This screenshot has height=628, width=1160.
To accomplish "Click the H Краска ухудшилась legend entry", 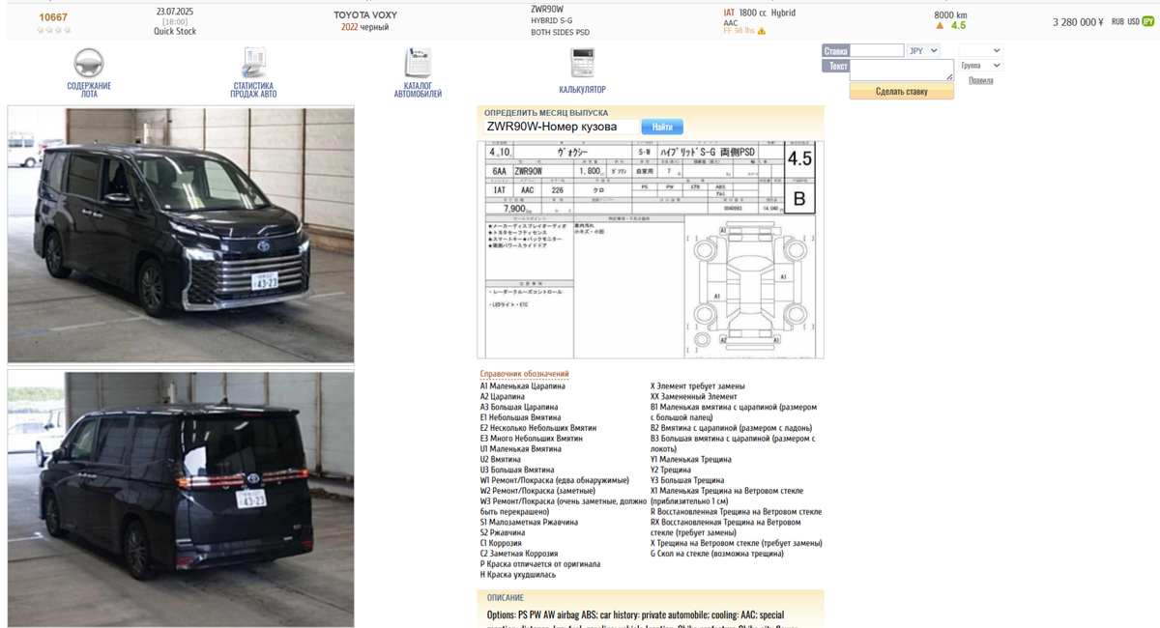I will [518, 575].
